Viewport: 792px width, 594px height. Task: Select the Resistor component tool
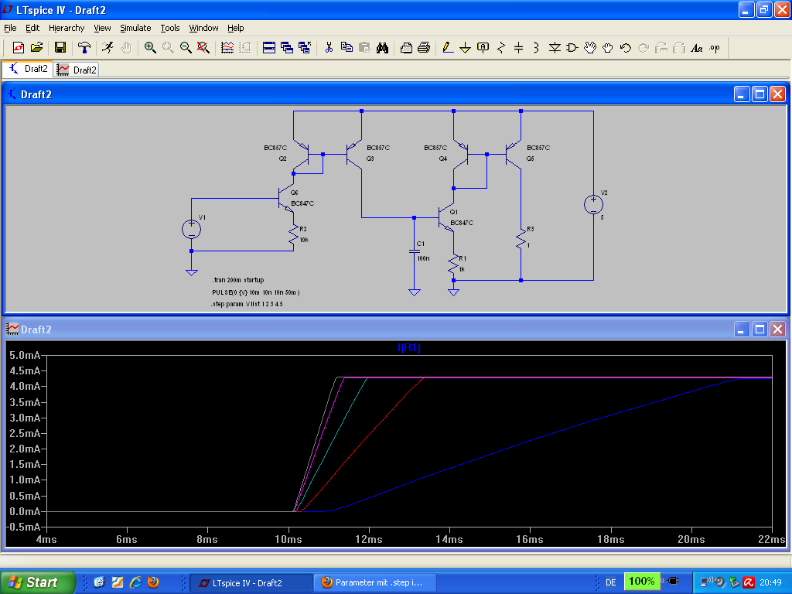[501, 48]
